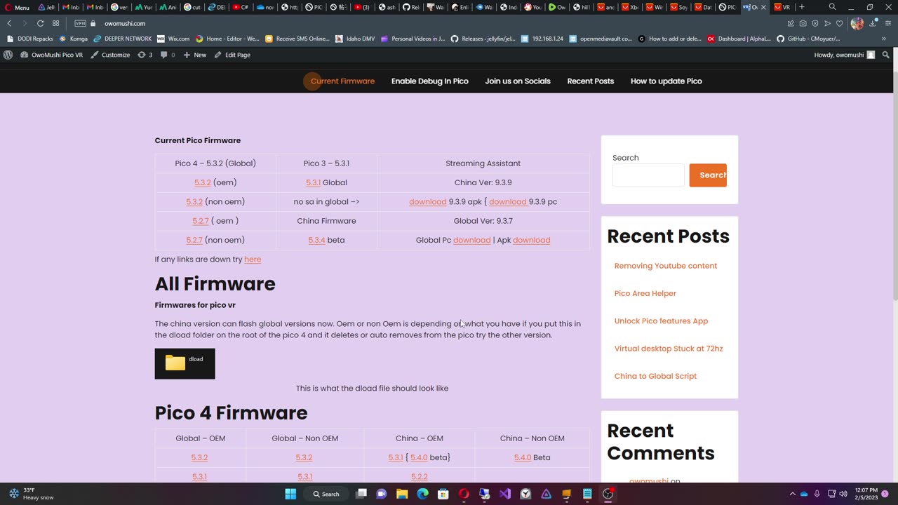Click the address bar showing owomushi.com
The height and width of the screenshot is (505, 898).
(125, 23)
